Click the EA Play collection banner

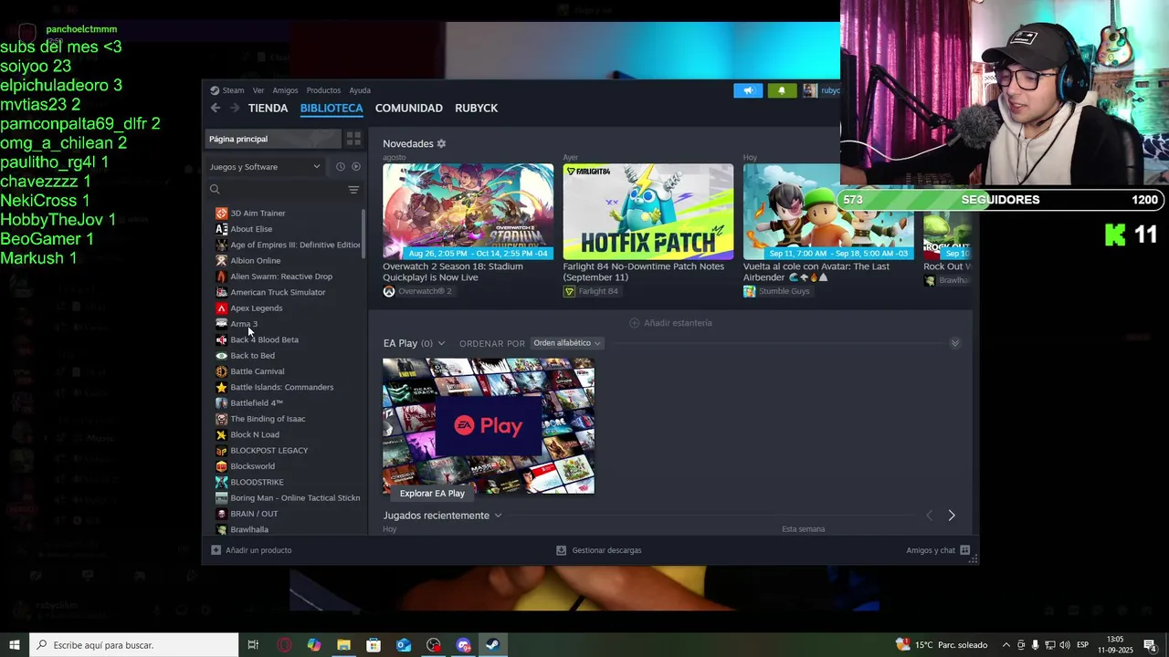(489, 426)
